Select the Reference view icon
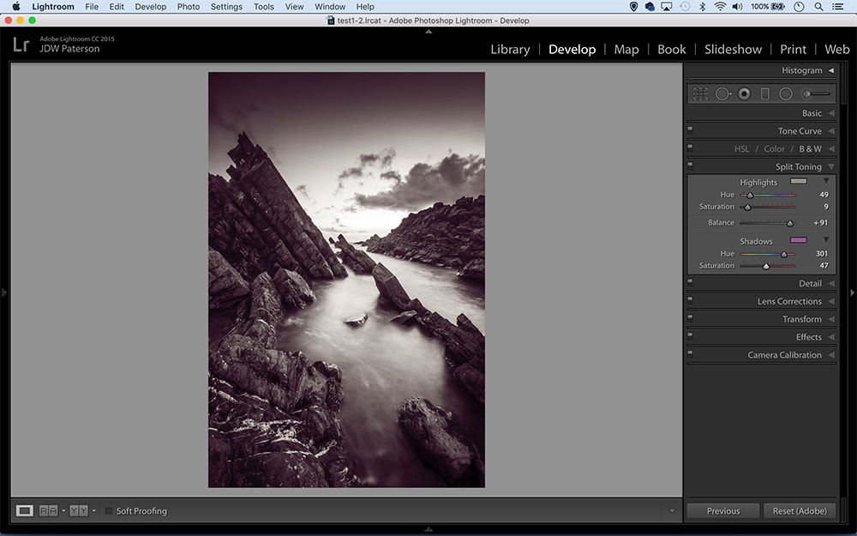 pos(46,510)
